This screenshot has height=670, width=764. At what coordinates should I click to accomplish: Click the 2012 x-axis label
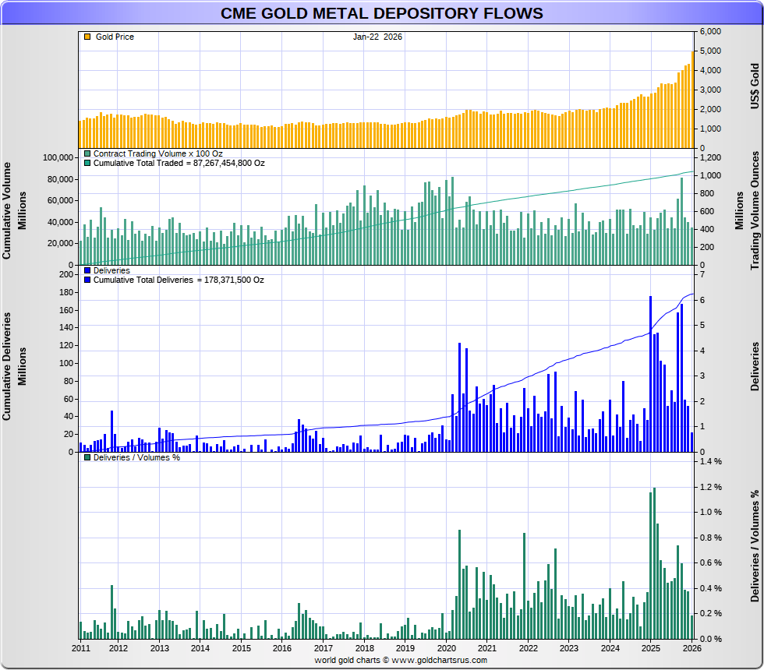(118, 648)
